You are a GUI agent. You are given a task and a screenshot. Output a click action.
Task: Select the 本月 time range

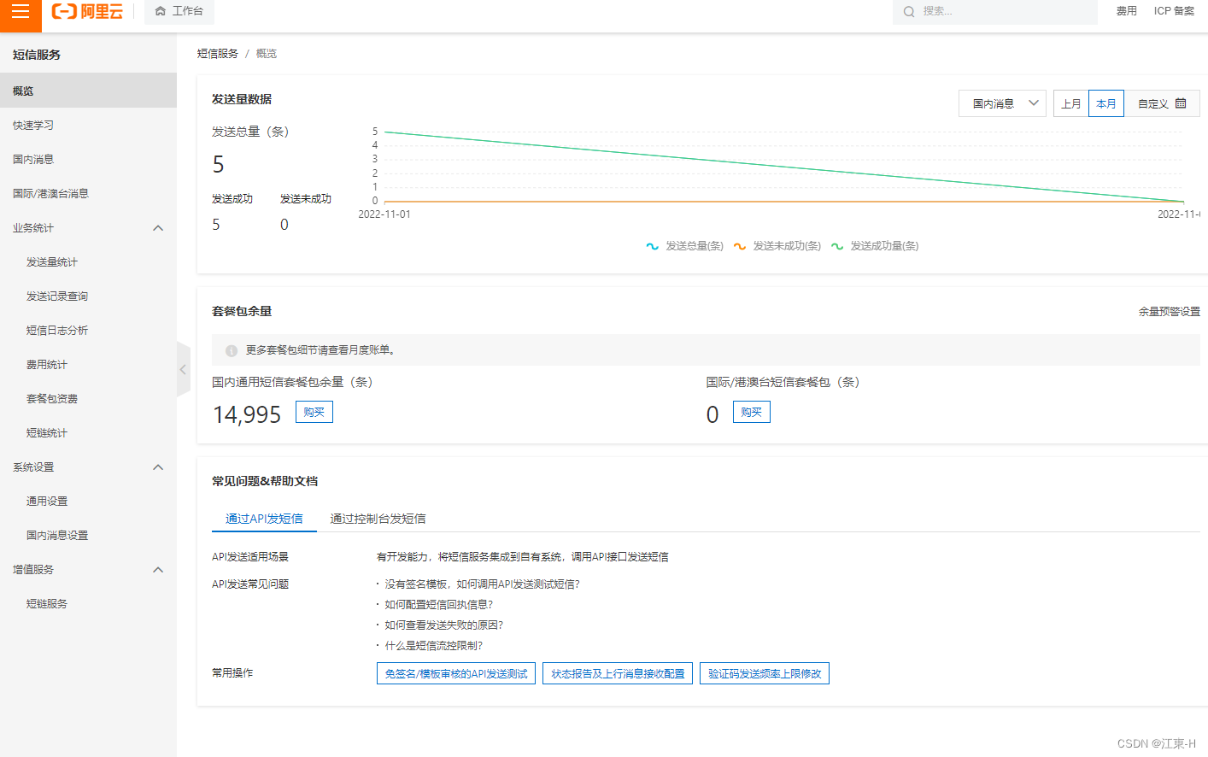[1106, 103]
